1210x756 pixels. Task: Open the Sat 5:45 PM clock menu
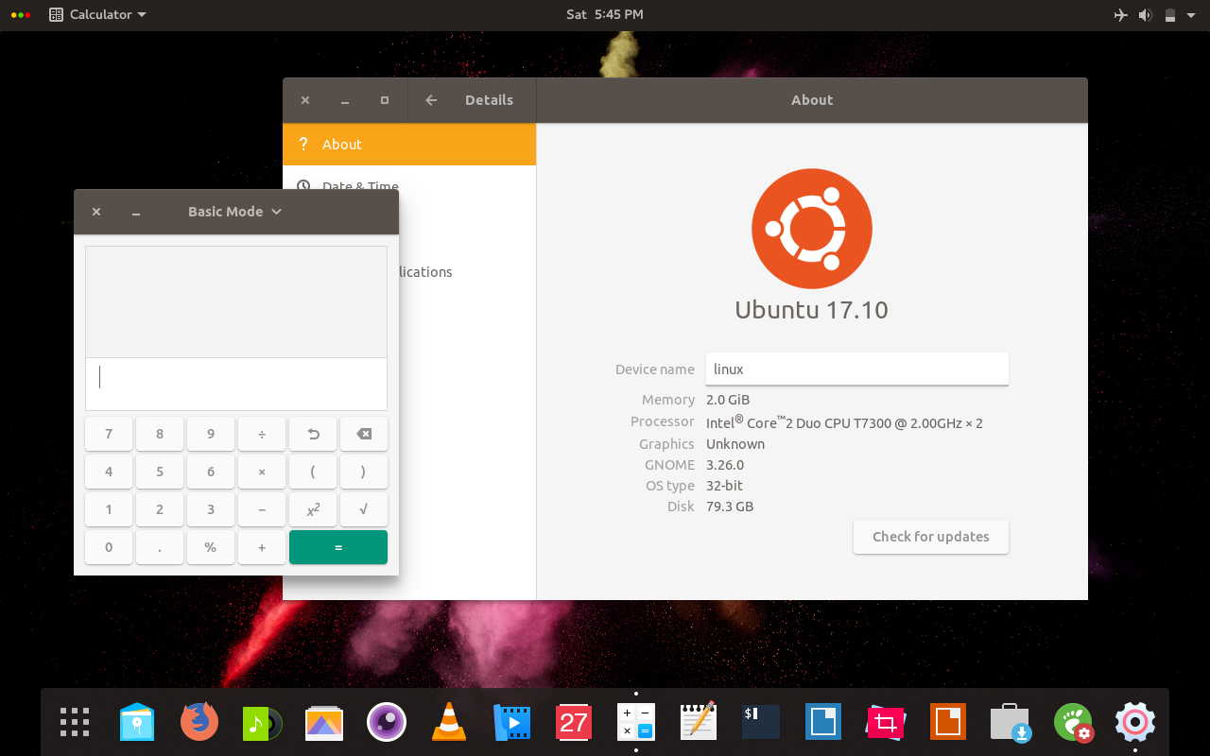pyautogui.click(x=605, y=14)
